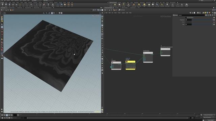The height and width of the screenshot is (121, 216).
Task: Click the Auto Update button at bottom right
Action: pos(210,120)
